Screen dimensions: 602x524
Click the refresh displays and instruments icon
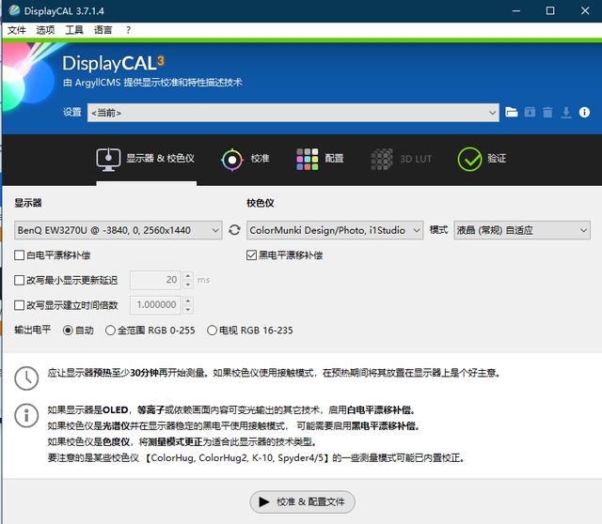click(x=234, y=230)
